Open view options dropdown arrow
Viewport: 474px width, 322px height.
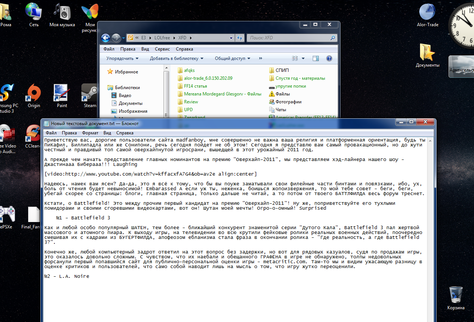pos(303,58)
